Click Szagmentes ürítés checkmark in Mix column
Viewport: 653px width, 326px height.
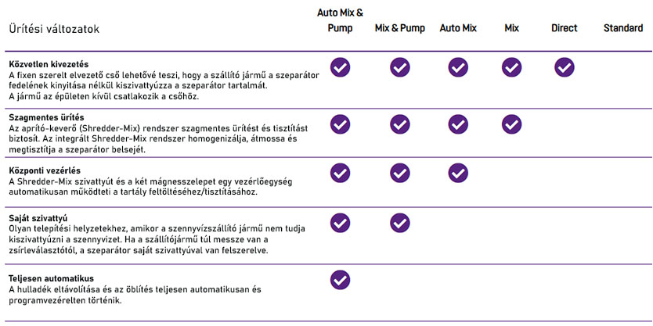pos(511,124)
